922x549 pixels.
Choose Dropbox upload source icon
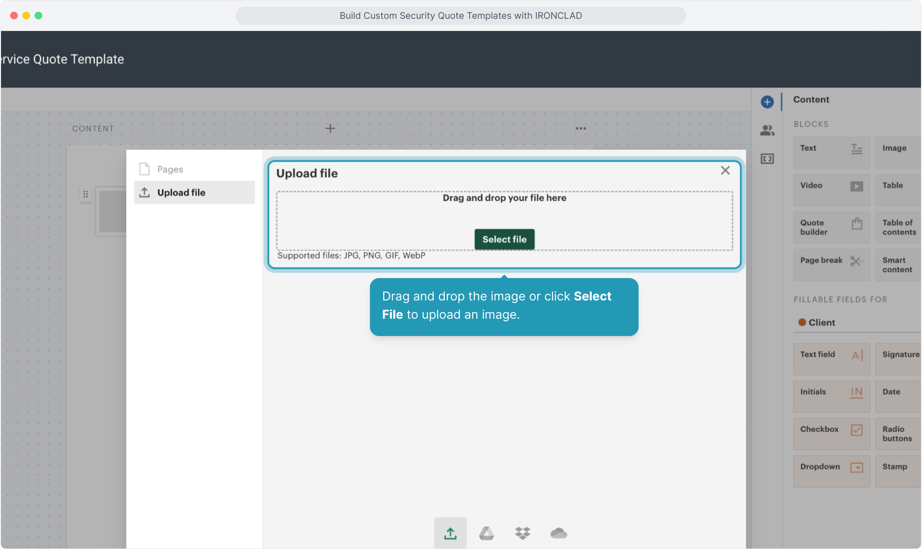coord(523,533)
